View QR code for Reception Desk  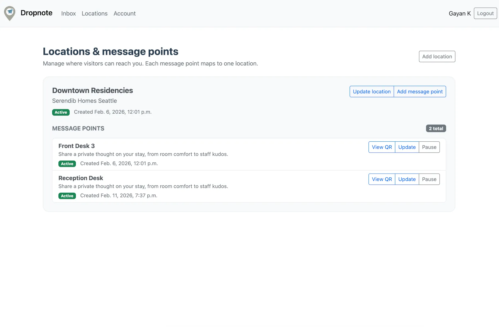point(382,179)
